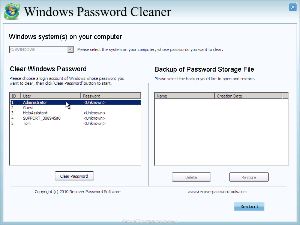Screen dimensions: 300x225
Task: Click the <Unknown> password cell for Administrator
Action: tap(94, 102)
